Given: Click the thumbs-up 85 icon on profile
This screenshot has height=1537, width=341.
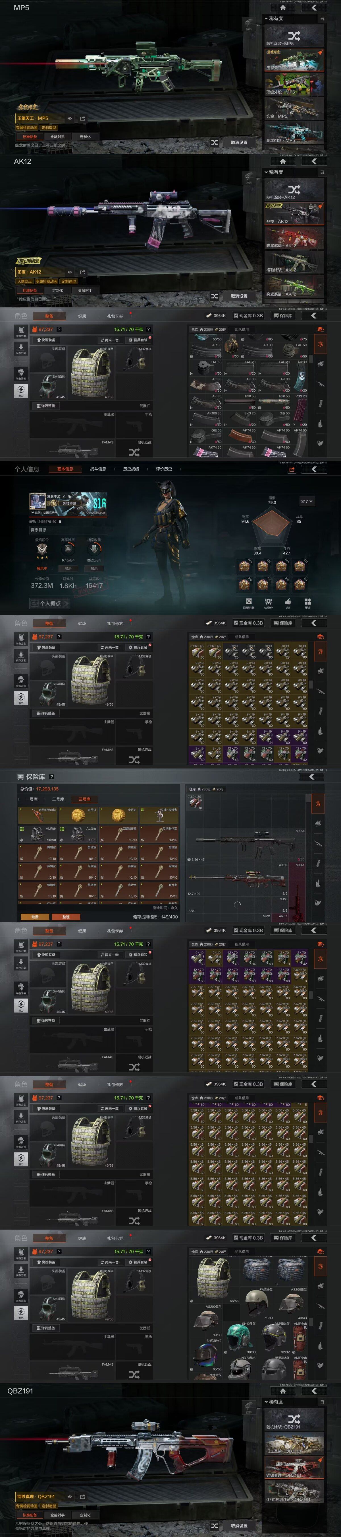Looking at the screenshot, I should 288,601.
